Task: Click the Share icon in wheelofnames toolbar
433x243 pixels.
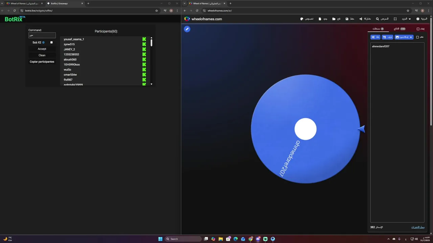Action: (x=361, y=19)
